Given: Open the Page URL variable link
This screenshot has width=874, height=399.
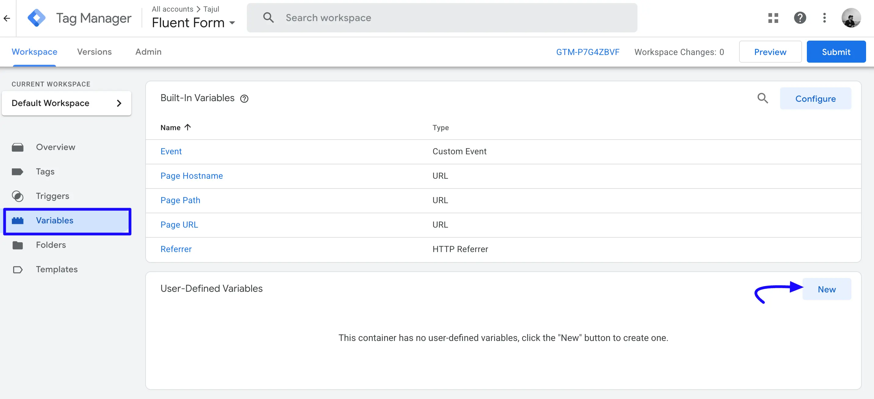Looking at the screenshot, I should point(179,225).
